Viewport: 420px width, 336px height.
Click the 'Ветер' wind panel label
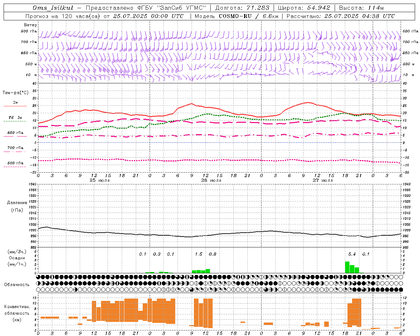[31, 25]
